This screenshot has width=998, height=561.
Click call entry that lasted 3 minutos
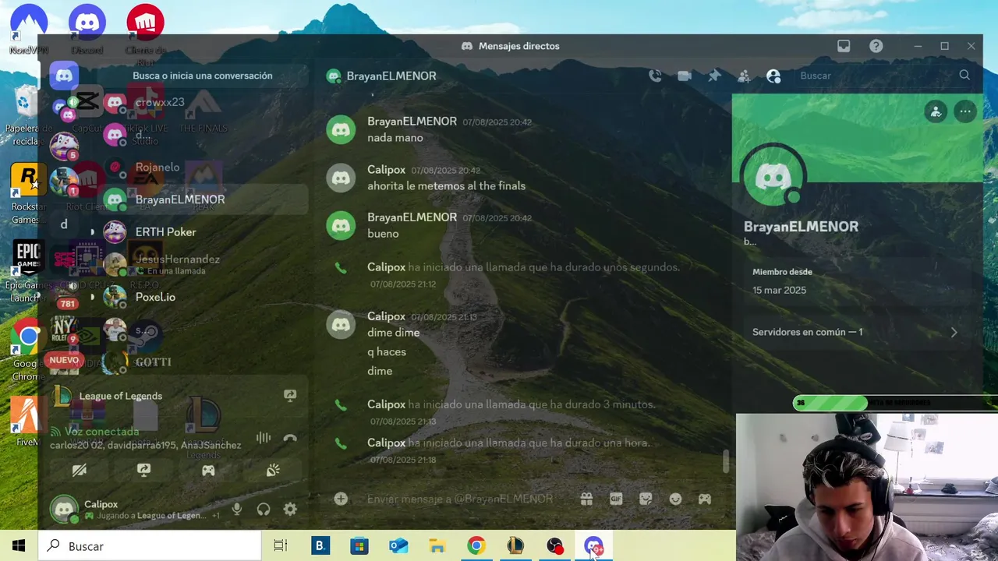pyautogui.click(x=511, y=404)
